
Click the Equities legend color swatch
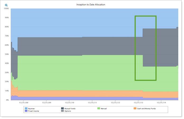26,108
